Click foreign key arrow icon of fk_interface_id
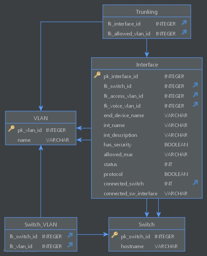Image resolution: width=207 pixels, height=256 pixels. coord(184,23)
